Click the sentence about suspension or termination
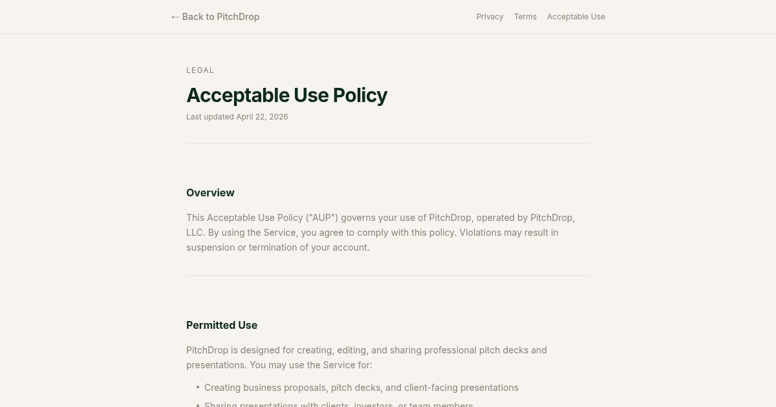 coord(372,240)
